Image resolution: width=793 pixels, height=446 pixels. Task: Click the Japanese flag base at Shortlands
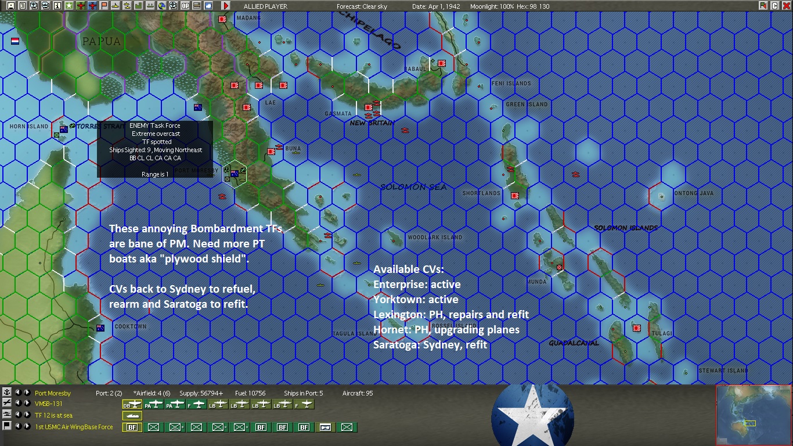coord(514,196)
